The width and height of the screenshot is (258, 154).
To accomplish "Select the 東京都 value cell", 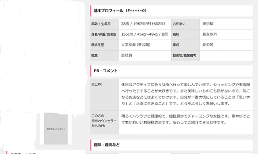I will pos(226,24).
